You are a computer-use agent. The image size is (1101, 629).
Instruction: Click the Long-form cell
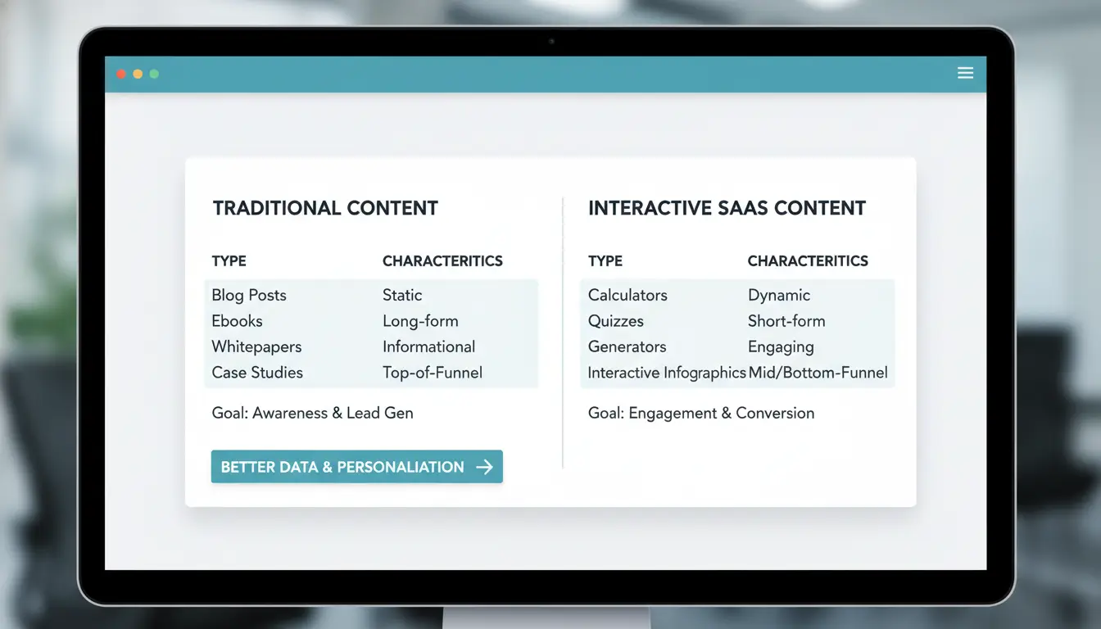[x=420, y=321]
